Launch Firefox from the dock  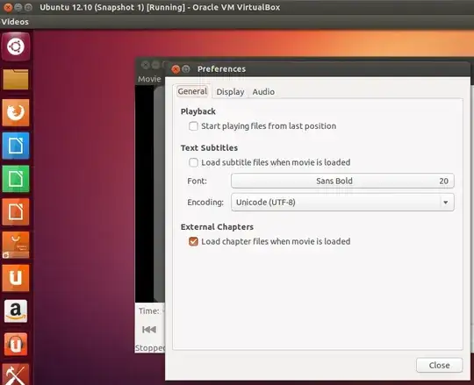pyautogui.click(x=16, y=112)
